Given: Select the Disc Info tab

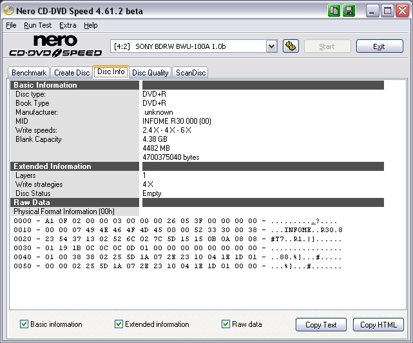Looking at the screenshot, I should [111, 72].
